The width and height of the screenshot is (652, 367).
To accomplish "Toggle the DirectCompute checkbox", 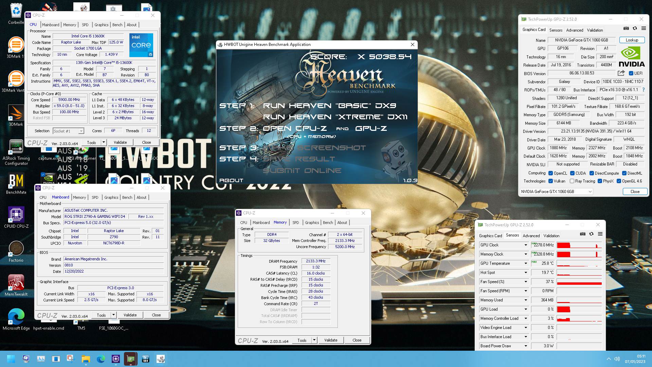I will [592, 173].
